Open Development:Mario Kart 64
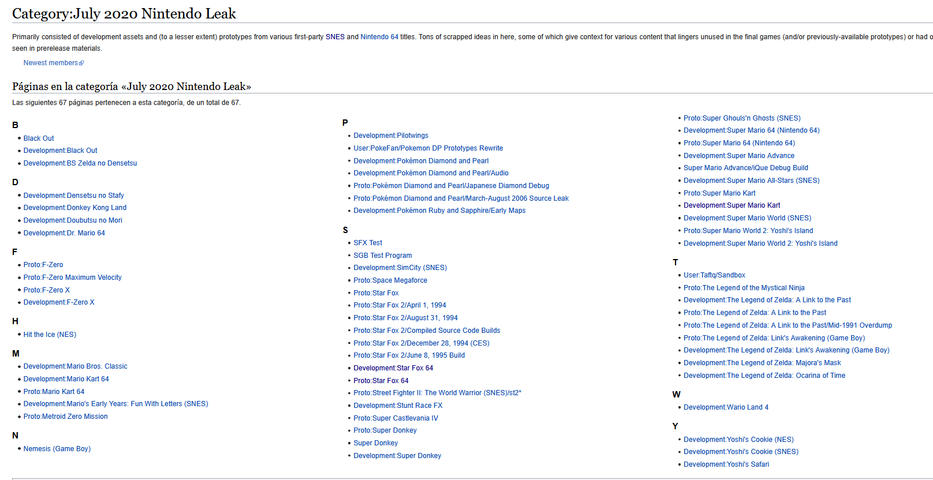 [x=66, y=379]
